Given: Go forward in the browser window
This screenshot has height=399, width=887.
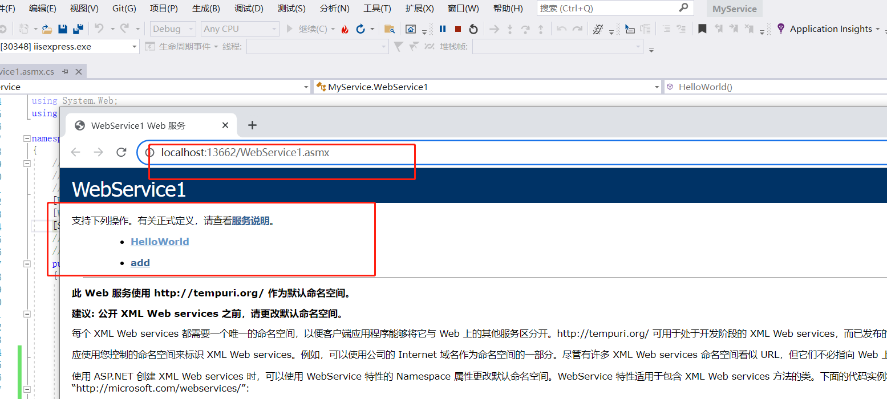Looking at the screenshot, I should [98, 152].
